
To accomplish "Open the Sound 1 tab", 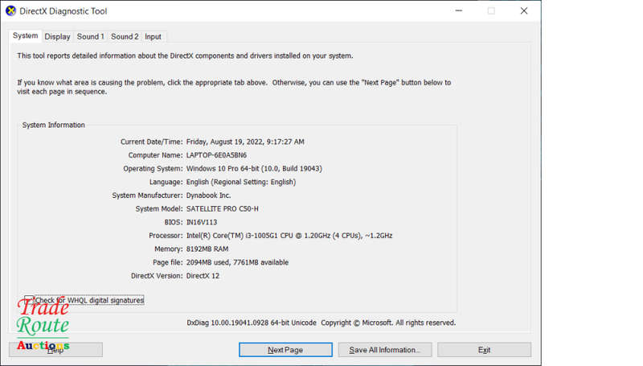I will click(90, 36).
